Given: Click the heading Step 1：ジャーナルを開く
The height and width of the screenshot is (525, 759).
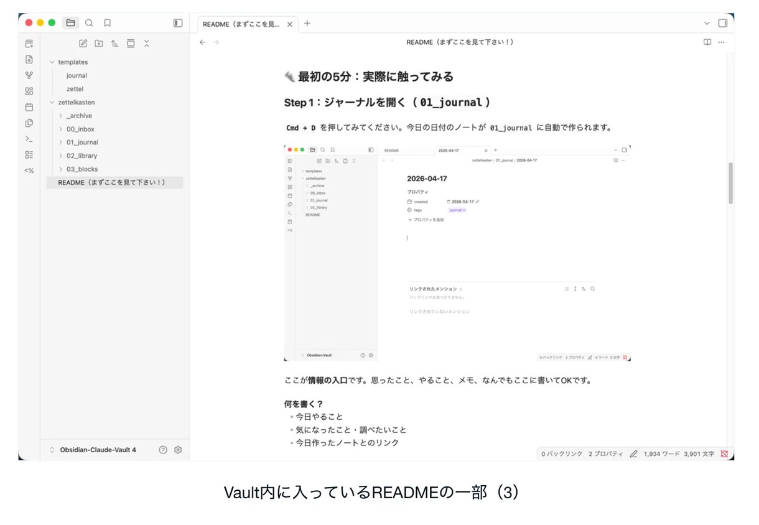Looking at the screenshot, I should [388, 102].
